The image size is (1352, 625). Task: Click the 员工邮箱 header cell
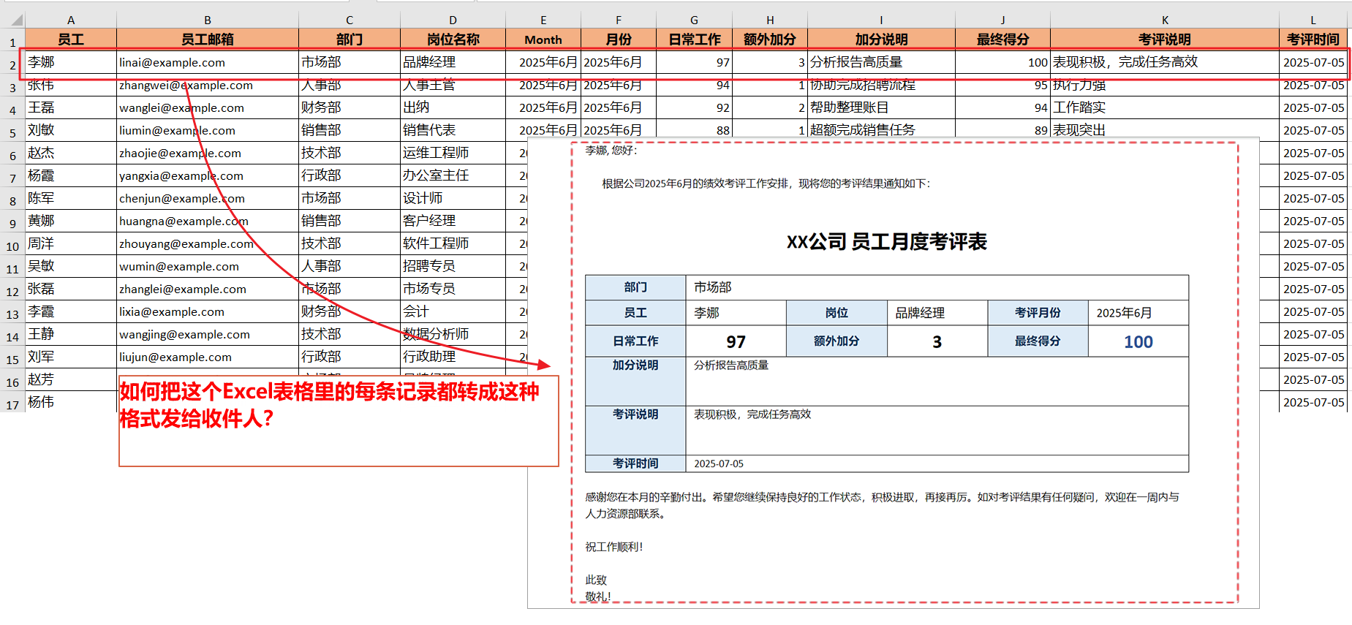click(x=207, y=39)
